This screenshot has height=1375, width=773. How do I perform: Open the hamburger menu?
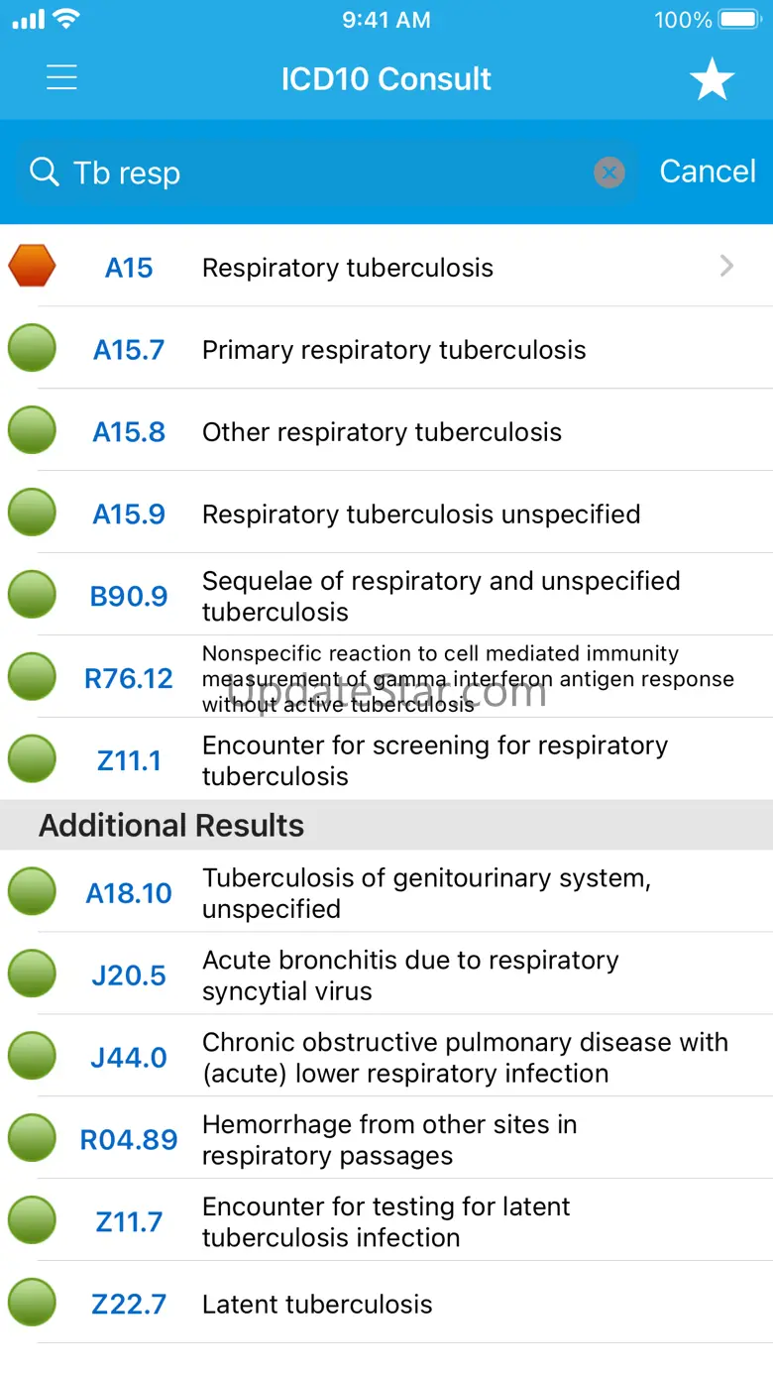click(x=61, y=78)
